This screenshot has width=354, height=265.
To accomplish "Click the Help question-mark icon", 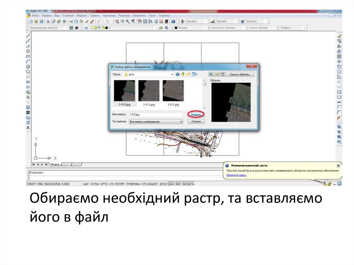I will [x=173, y=21].
